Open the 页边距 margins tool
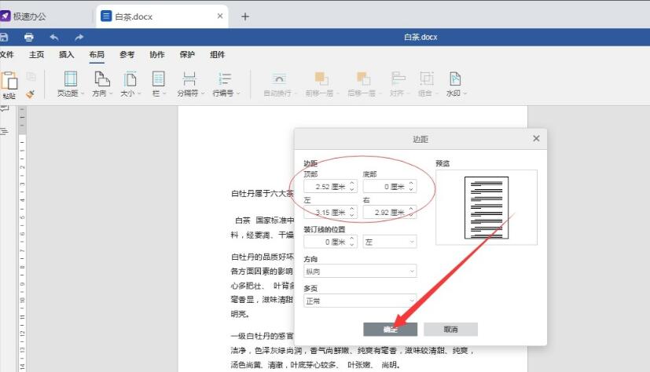Viewport: 650px width, 372px height. coord(71,84)
